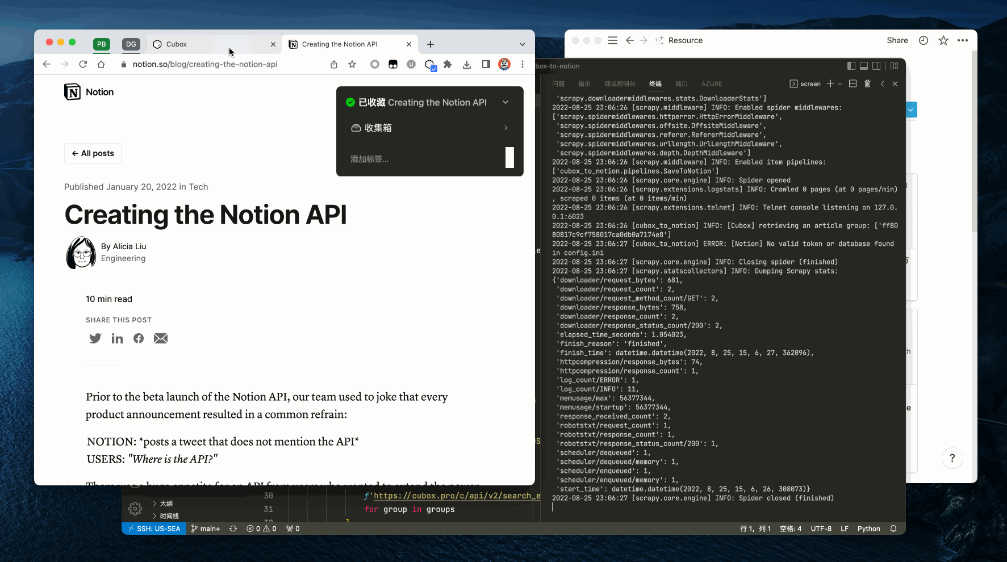Select the Creating the Notion API tab
1007x562 pixels.
(351, 44)
